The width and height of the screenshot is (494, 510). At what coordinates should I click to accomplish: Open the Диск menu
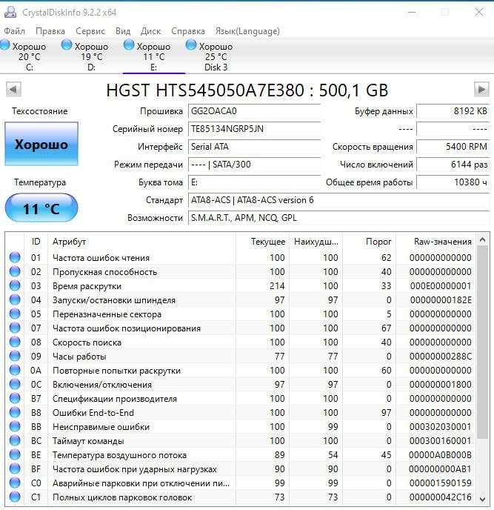(150, 31)
